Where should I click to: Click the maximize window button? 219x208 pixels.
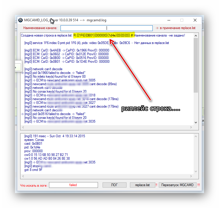click(x=182, y=20)
